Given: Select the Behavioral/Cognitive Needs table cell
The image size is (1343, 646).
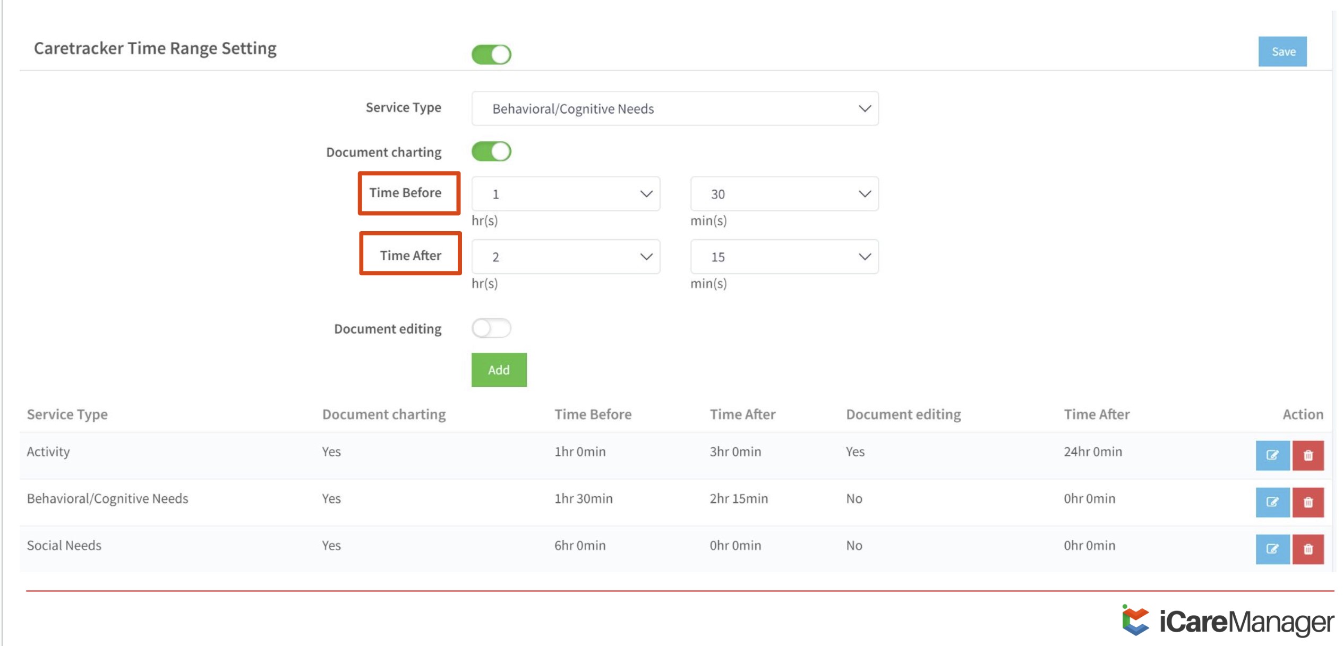Looking at the screenshot, I should point(108,498).
